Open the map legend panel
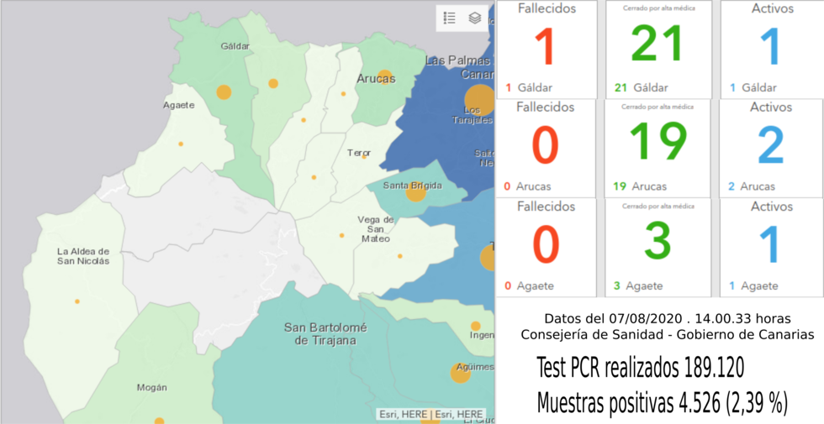The width and height of the screenshot is (824, 424). click(450, 18)
